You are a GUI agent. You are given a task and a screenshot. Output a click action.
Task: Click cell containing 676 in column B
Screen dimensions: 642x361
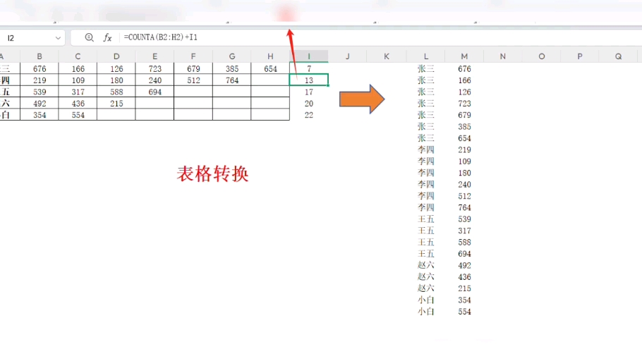(40, 69)
